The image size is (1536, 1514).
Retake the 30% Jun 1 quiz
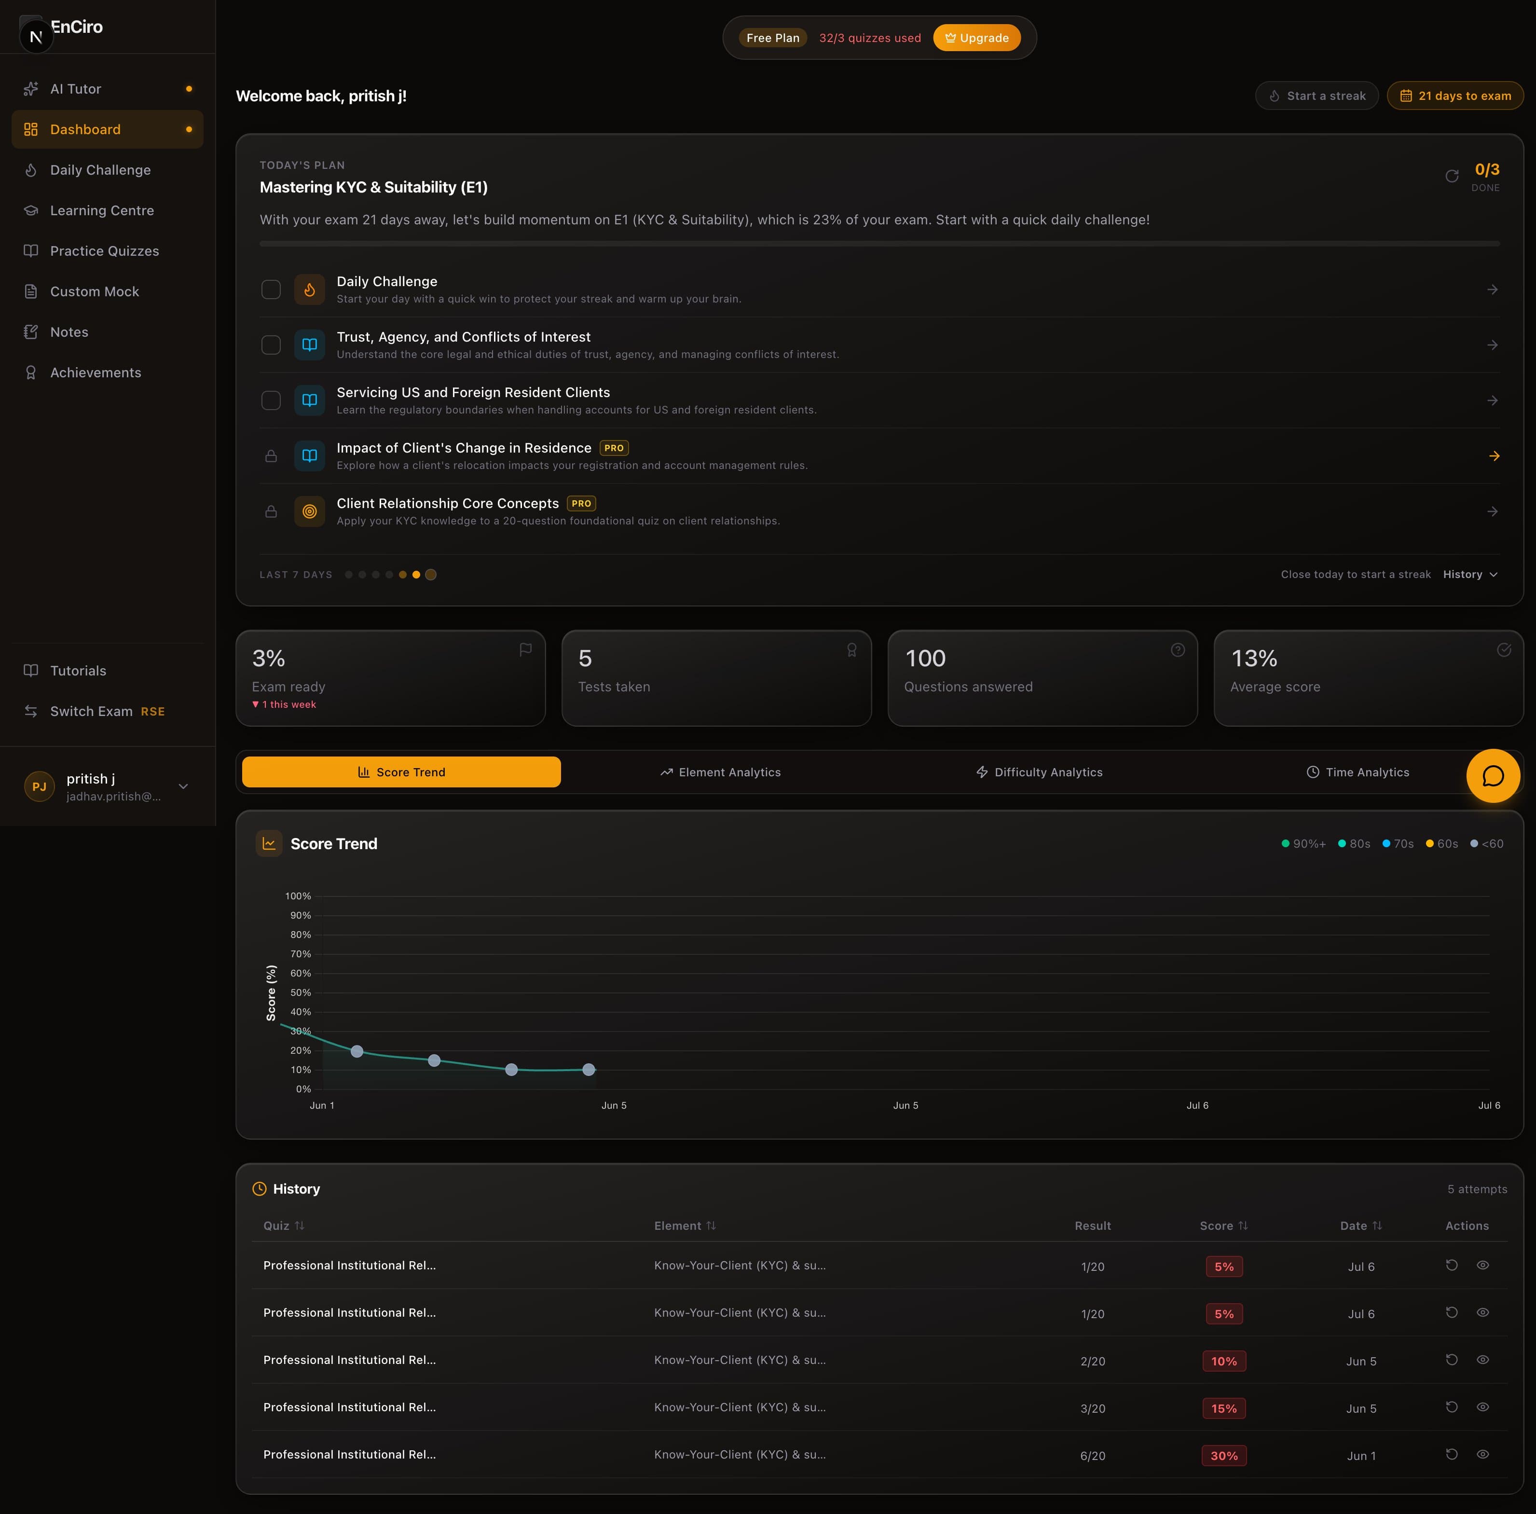(1451, 1454)
